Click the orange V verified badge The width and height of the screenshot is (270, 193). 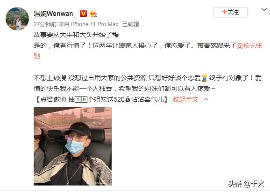pyautogui.click(x=83, y=14)
